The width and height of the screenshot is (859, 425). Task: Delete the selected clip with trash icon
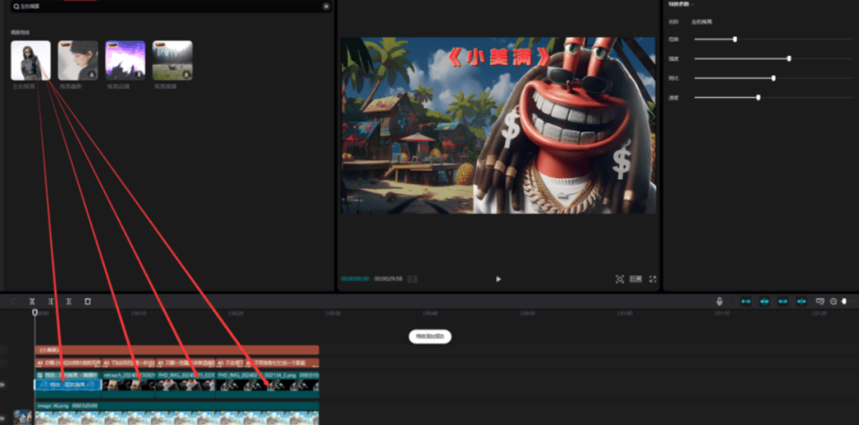(88, 301)
